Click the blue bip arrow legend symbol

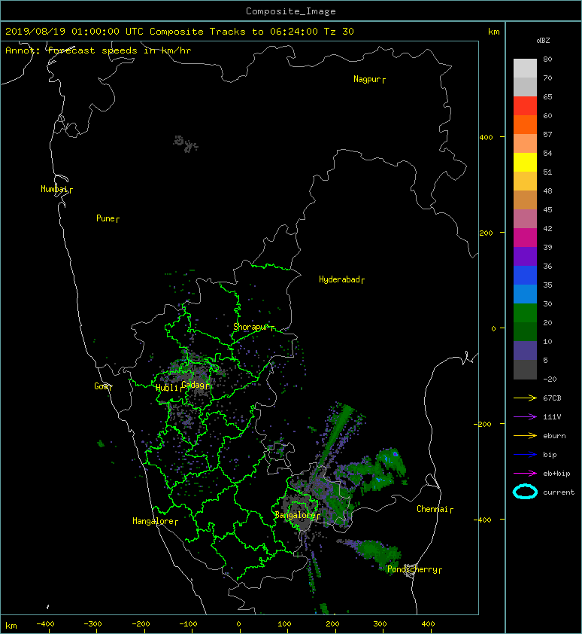click(x=525, y=455)
